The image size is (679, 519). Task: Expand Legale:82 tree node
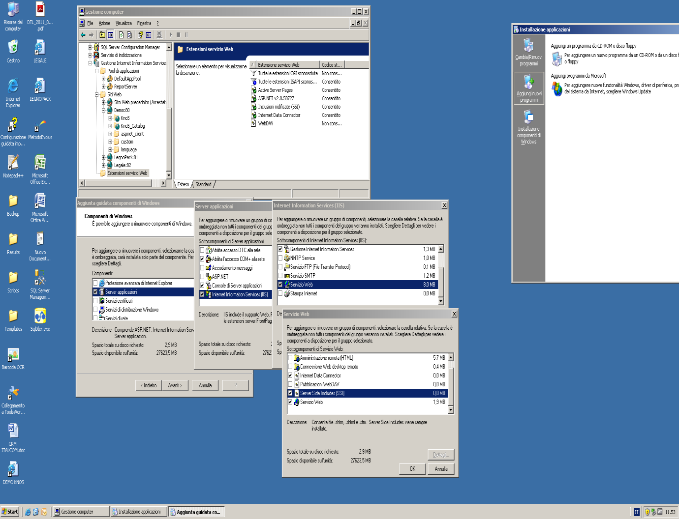(103, 166)
